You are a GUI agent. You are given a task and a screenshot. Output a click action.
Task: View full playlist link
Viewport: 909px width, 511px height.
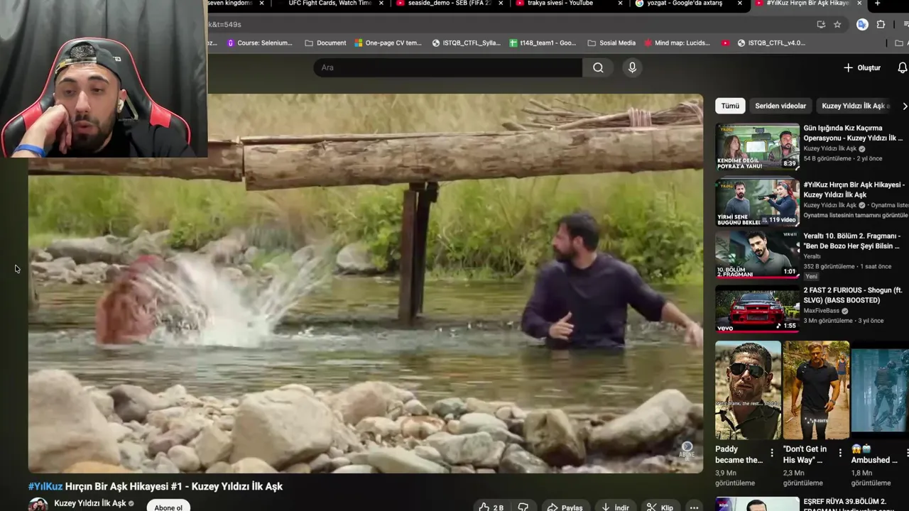click(856, 215)
